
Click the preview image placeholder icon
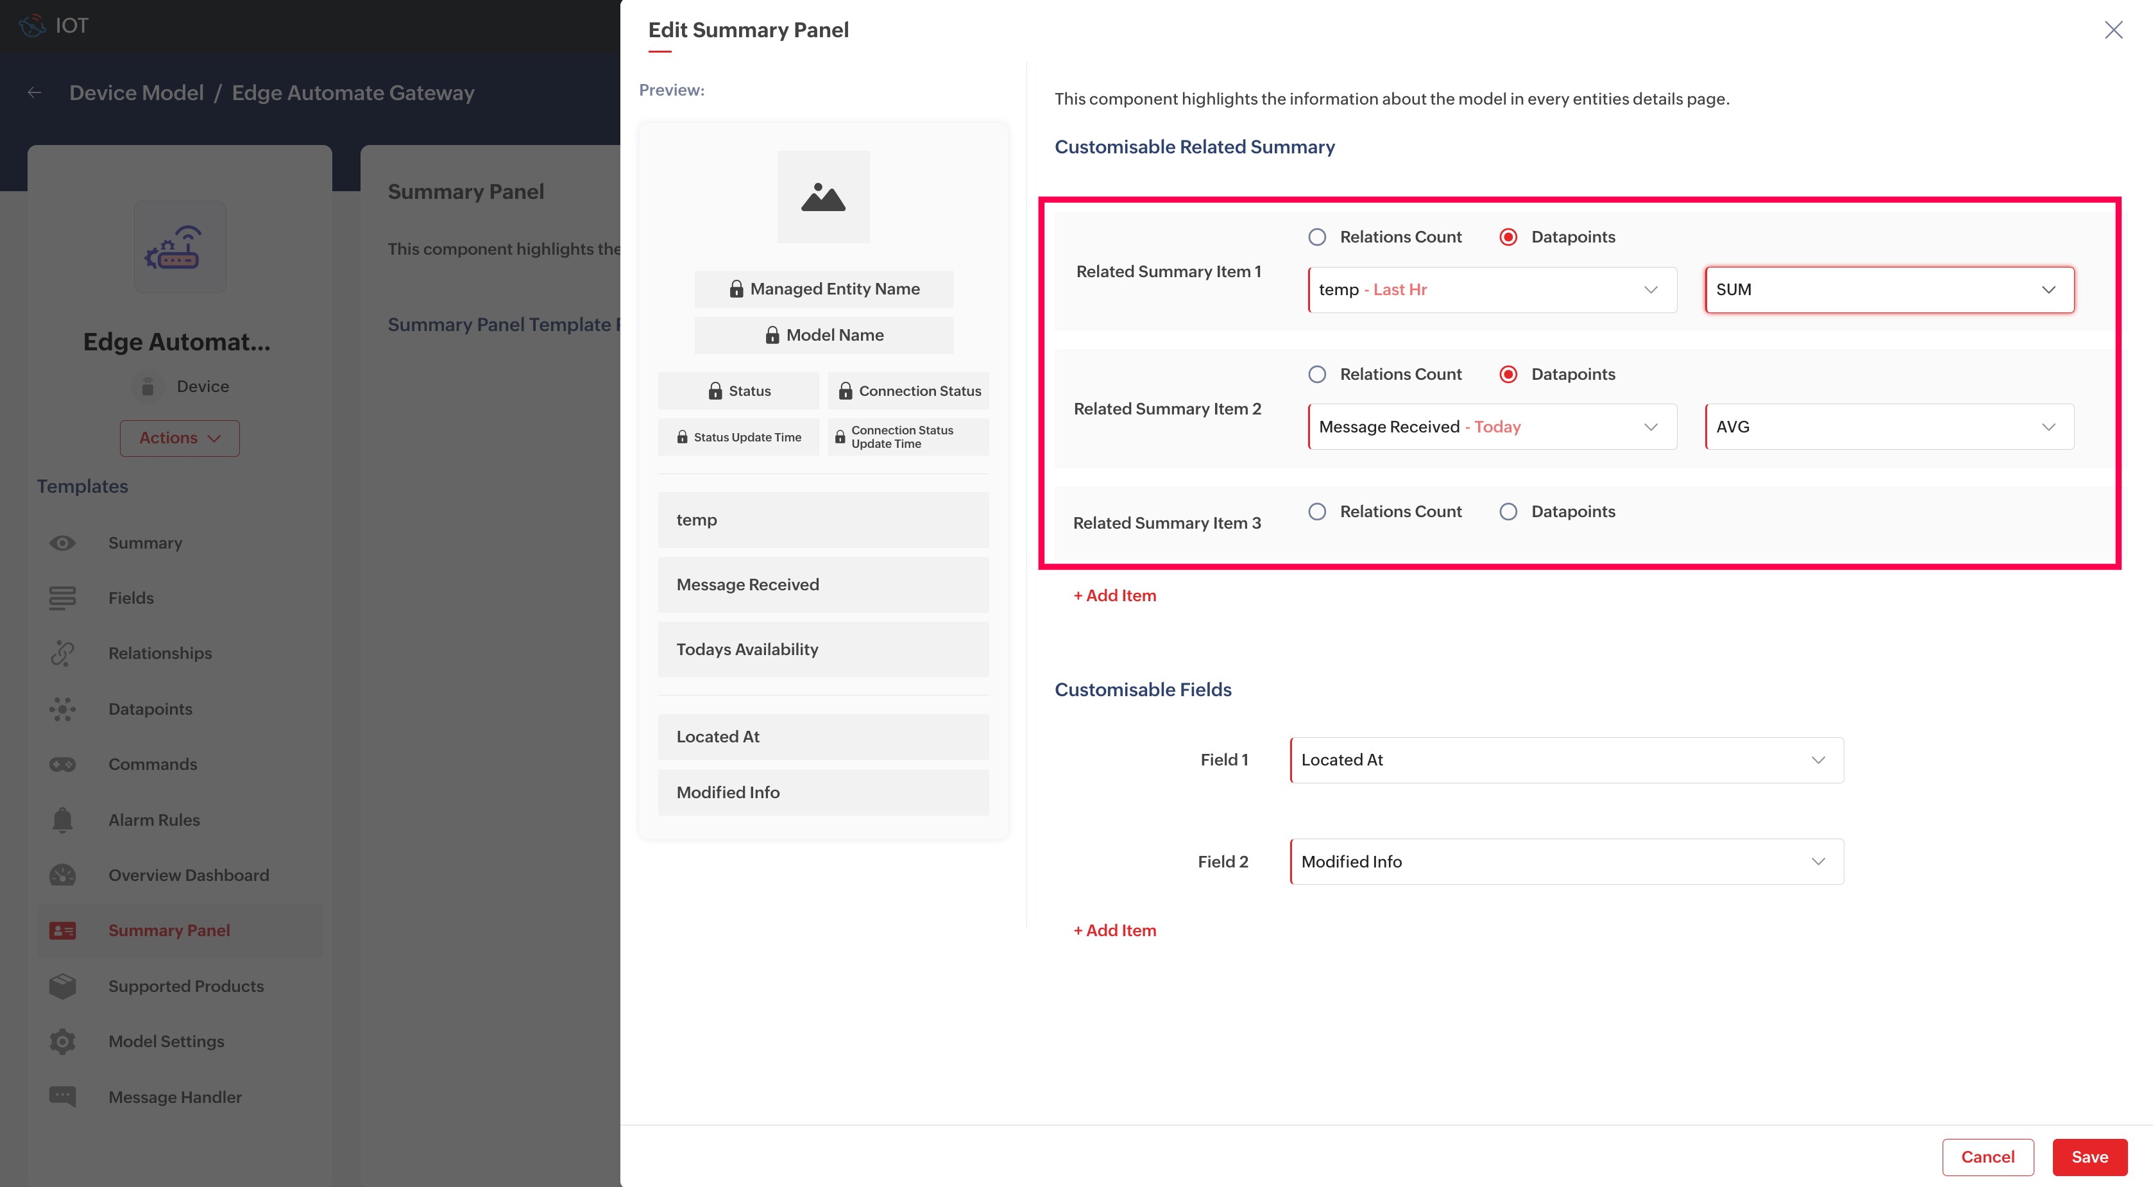point(822,197)
